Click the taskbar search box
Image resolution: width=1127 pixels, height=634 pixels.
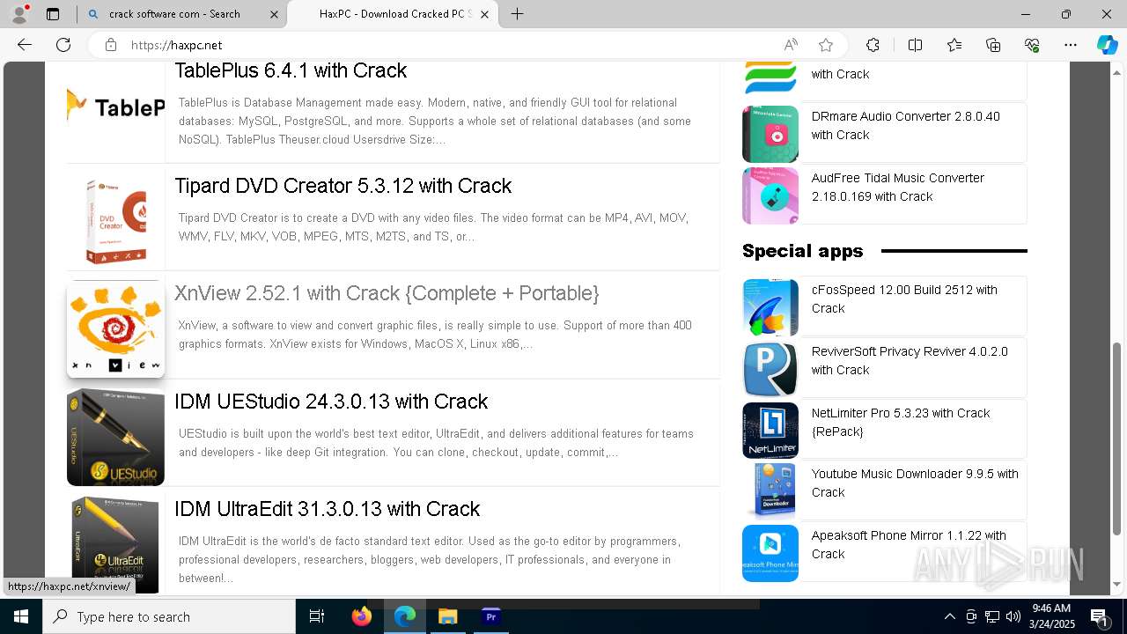(x=169, y=616)
